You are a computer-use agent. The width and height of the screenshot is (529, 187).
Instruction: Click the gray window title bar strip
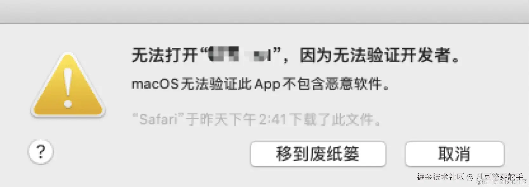coord(264,11)
